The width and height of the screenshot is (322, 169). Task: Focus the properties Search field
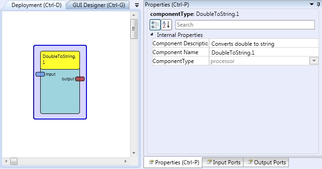(x=245, y=25)
